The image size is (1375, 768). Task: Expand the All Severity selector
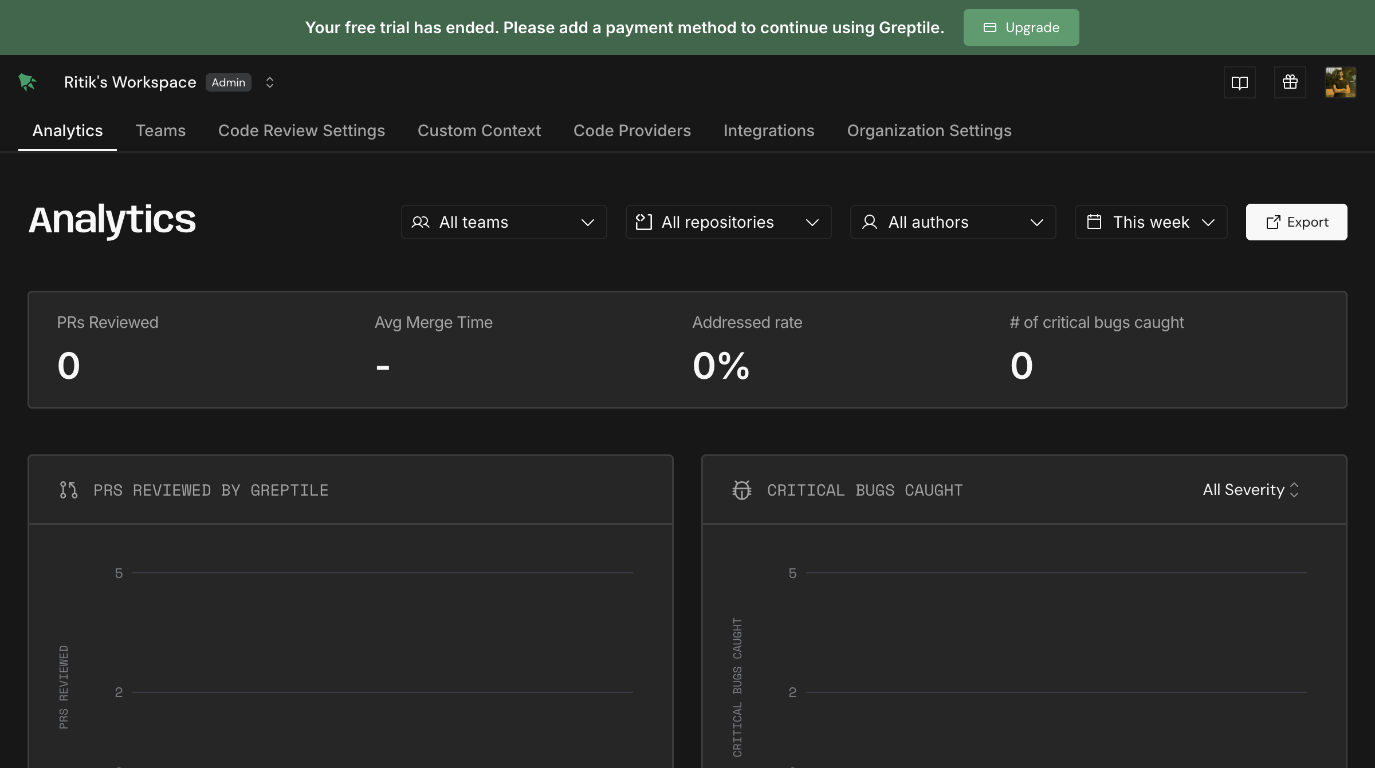coord(1249,490)
